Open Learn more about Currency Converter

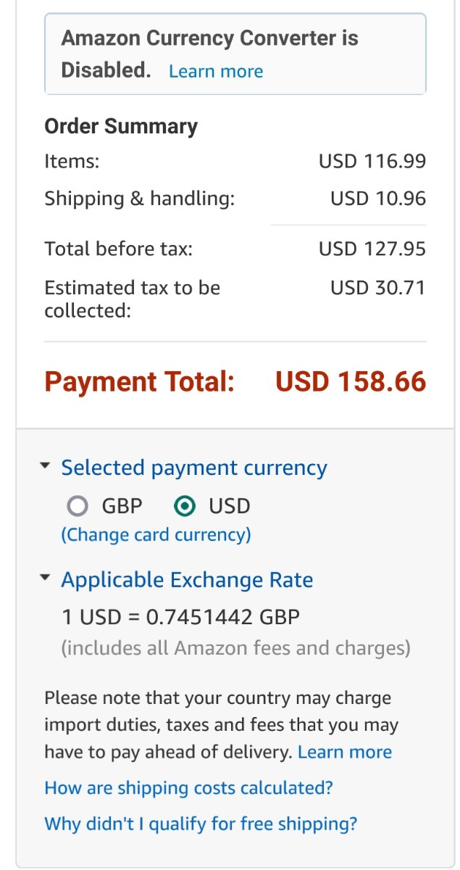(x=216, y=72)
